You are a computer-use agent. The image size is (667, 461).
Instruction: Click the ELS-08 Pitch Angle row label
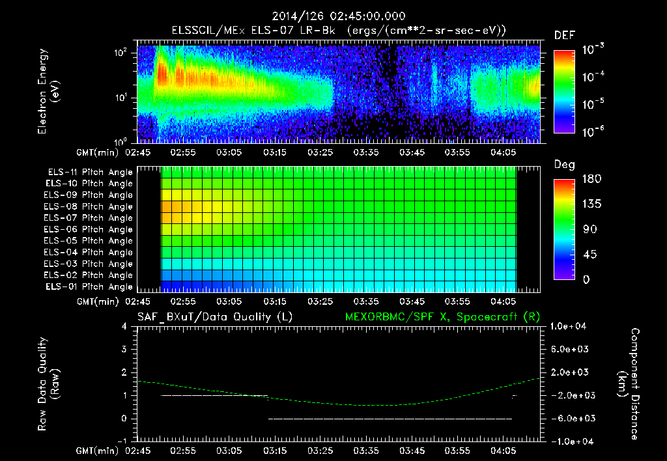(x=89, y=206)
